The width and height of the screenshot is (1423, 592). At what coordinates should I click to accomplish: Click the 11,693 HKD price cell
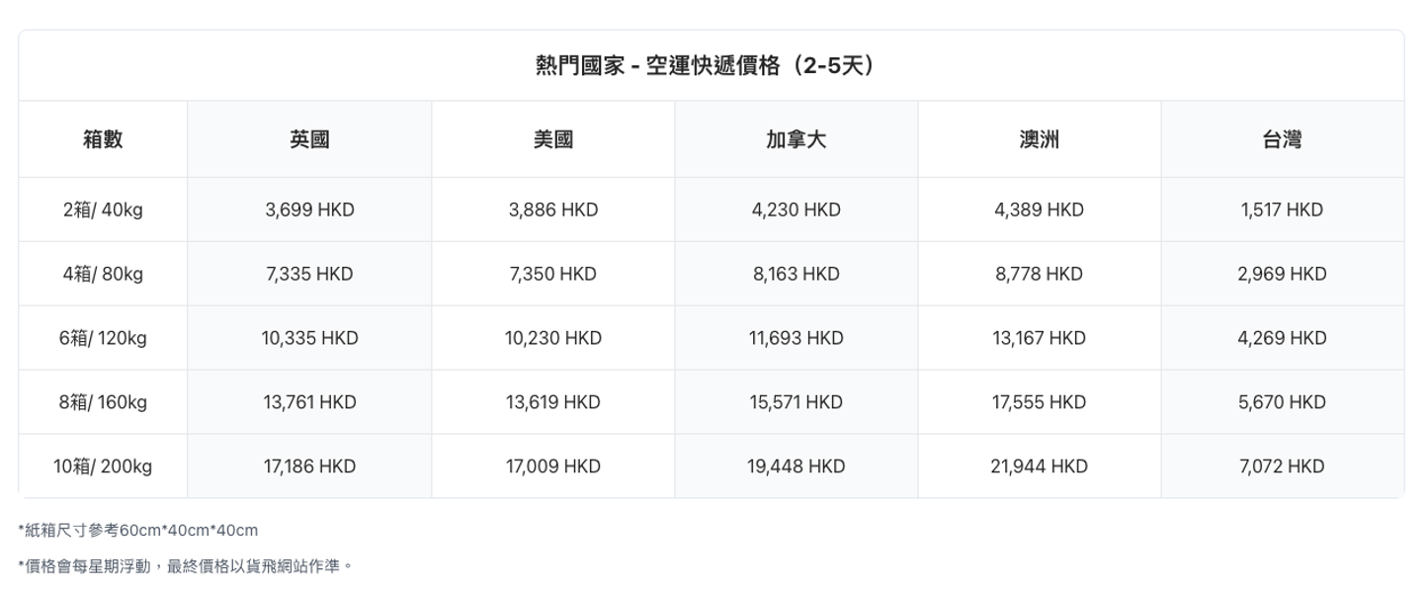pos(795,338)
